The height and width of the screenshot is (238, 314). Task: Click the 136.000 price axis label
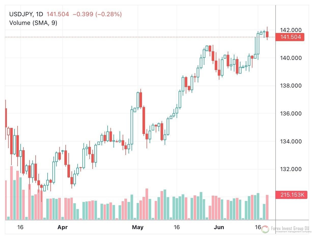point(291,113)
